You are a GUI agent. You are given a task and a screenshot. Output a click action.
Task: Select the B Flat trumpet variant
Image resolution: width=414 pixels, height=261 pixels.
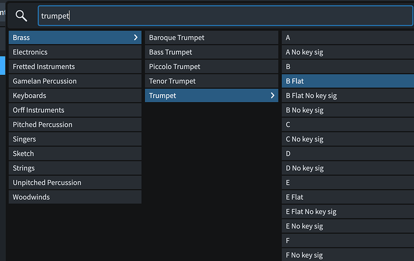(x=347, y=81)
